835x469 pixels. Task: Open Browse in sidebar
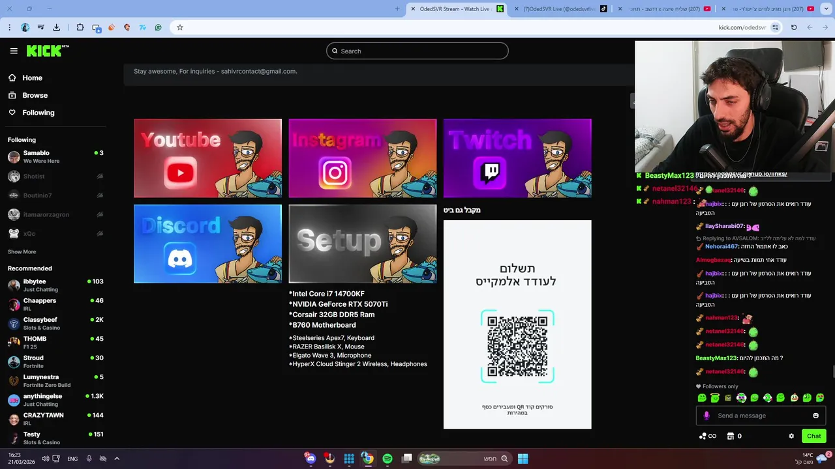pyautogui.click(x=28, y=95)
